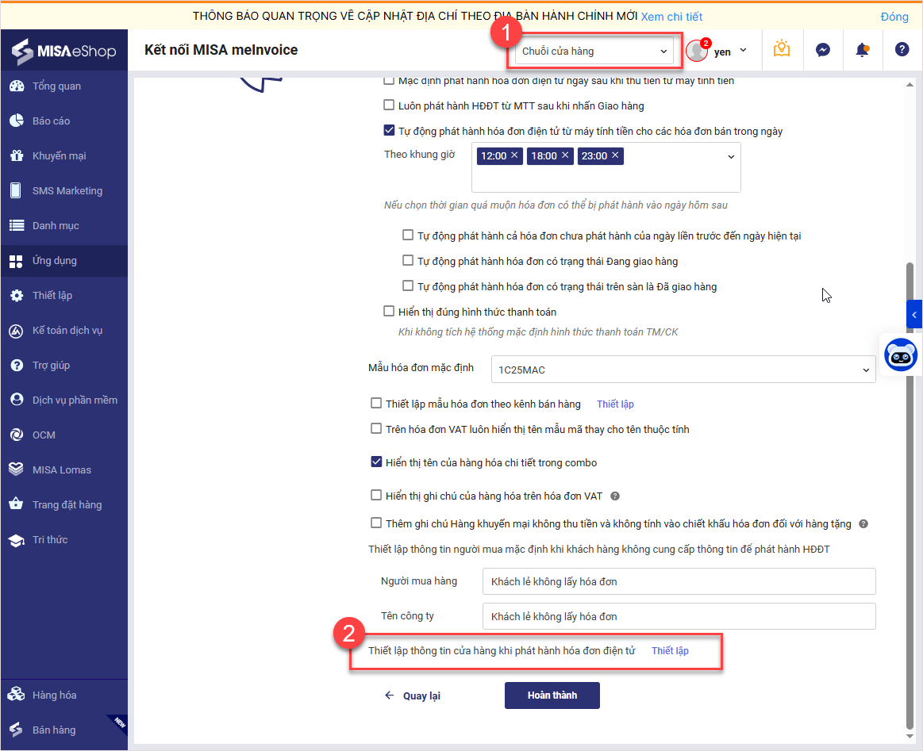The image size is (923, 751).
Task: Click the Hoàn thành button
Action: pos(552,695)
